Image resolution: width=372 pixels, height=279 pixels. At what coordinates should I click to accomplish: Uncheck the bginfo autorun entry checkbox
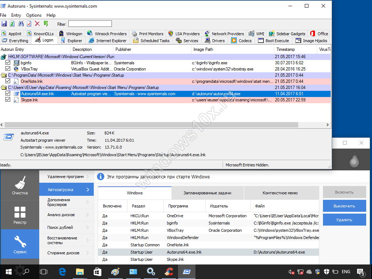point(8,63)
